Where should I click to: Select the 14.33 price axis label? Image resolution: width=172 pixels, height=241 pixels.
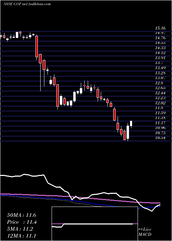(x=160, y=48)
